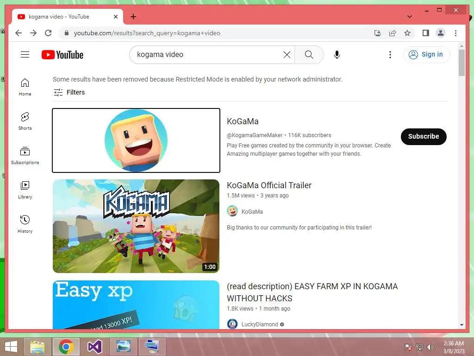Click '@KogamaGameMaker' handle text
Screen dimensions: 474x356
click(x=255, y=135)
